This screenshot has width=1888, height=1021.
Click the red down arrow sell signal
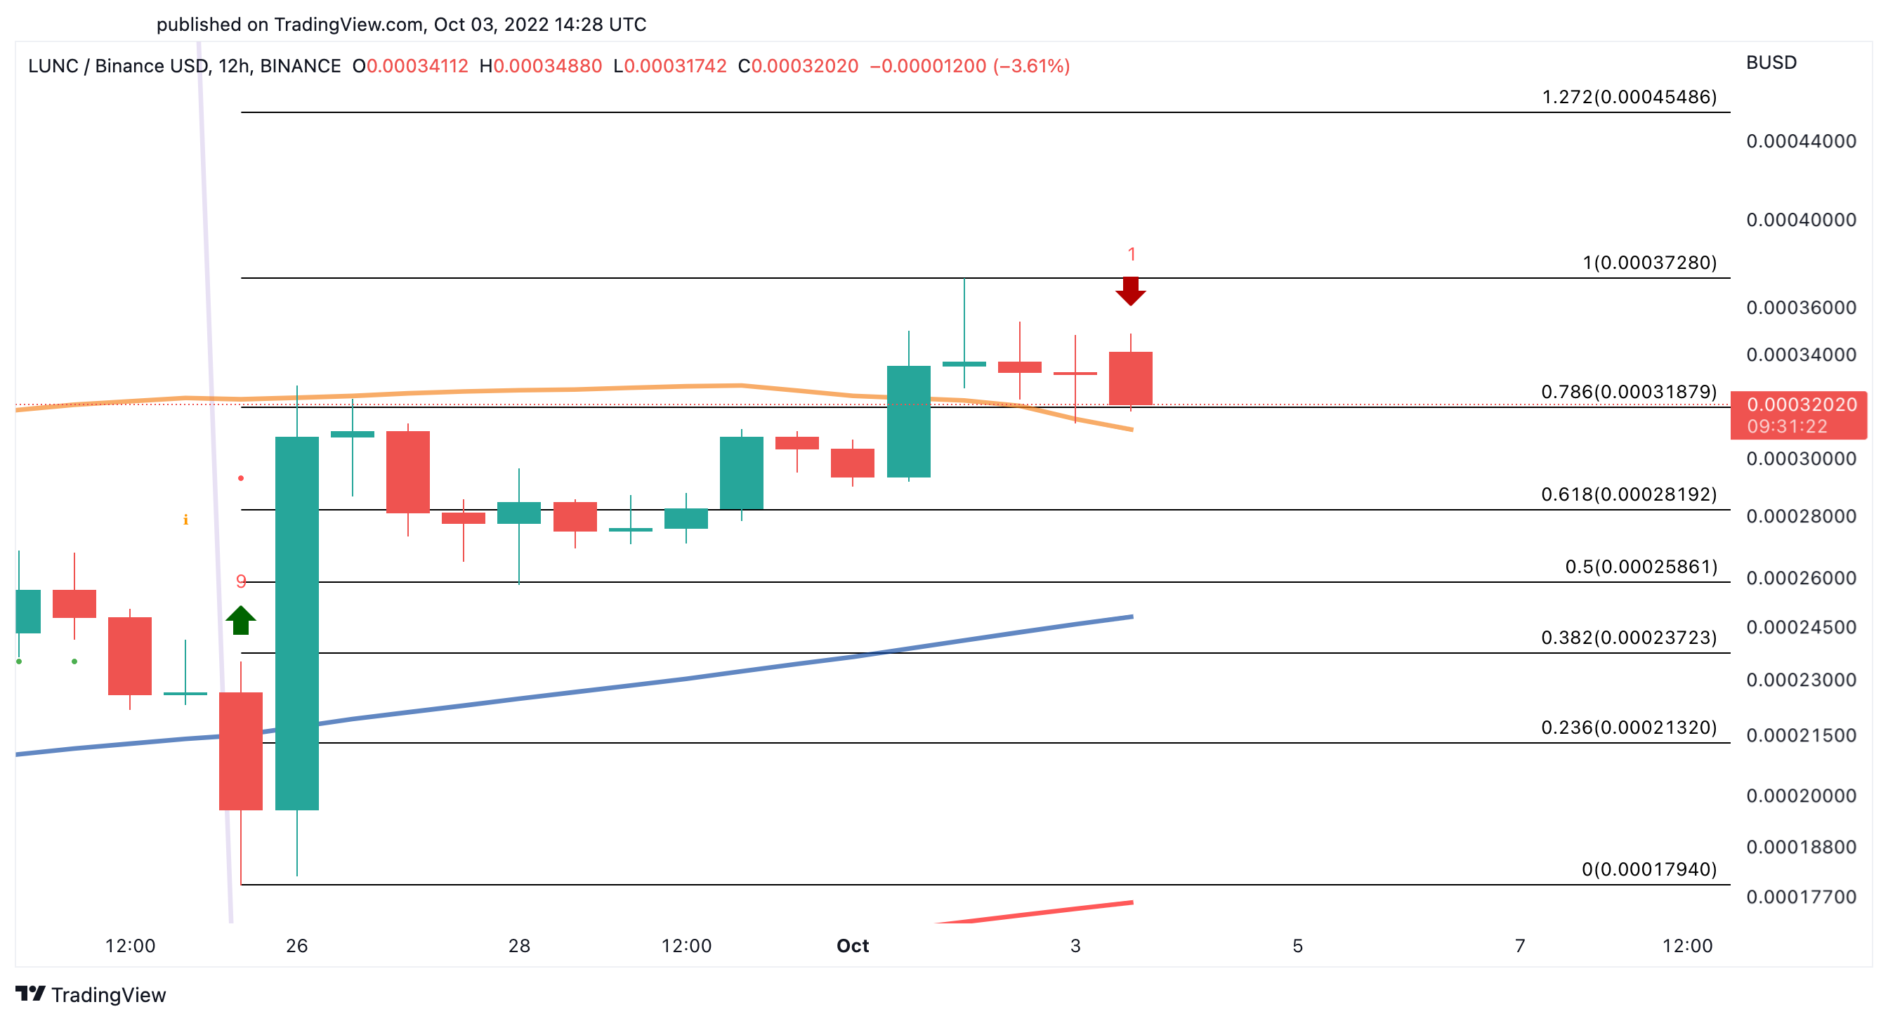click(1130, 291)
